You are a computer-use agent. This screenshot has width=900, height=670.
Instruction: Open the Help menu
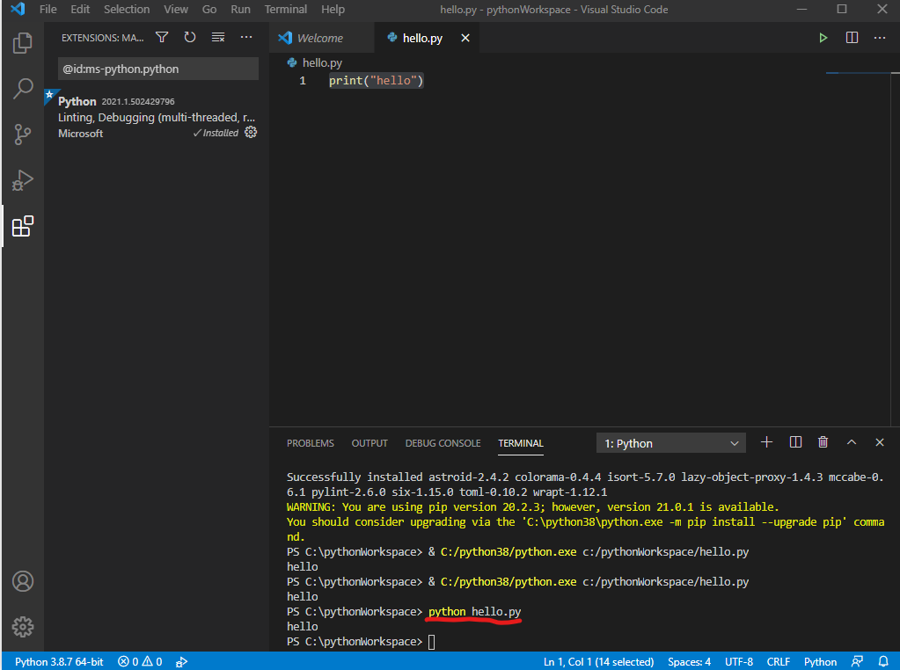[x=333, y=9]
